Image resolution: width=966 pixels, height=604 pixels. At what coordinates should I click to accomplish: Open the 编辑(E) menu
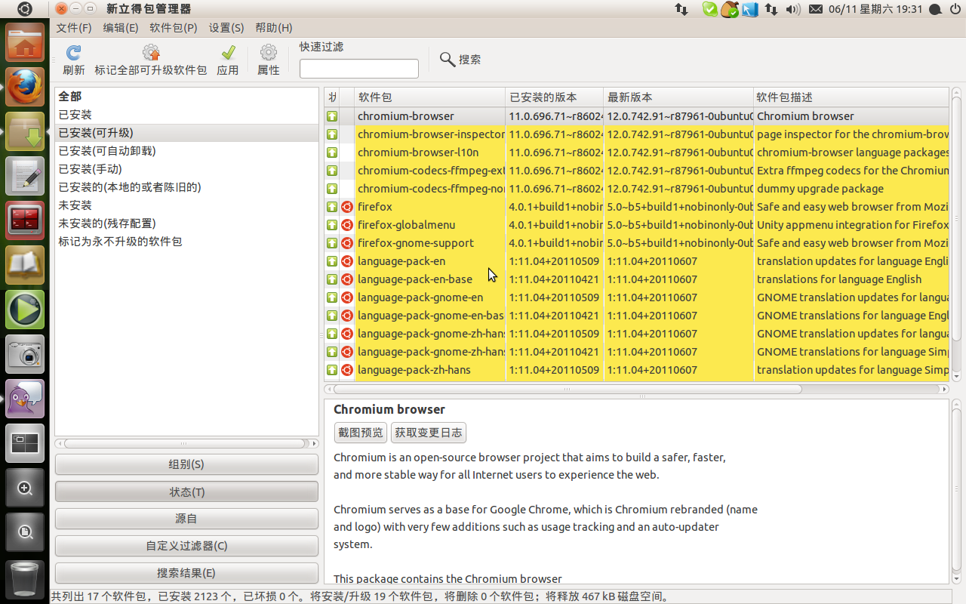click(x=121, y=28)
